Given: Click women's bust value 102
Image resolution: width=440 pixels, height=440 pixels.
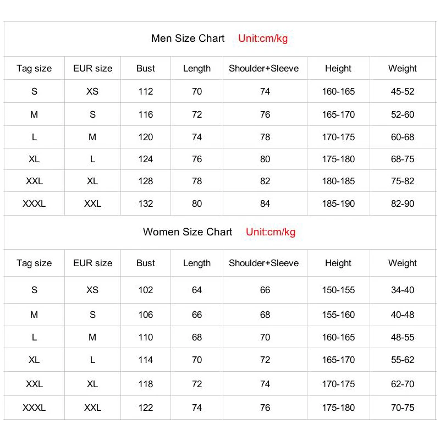Looking at the screenshot, I should tap(146, 290).
